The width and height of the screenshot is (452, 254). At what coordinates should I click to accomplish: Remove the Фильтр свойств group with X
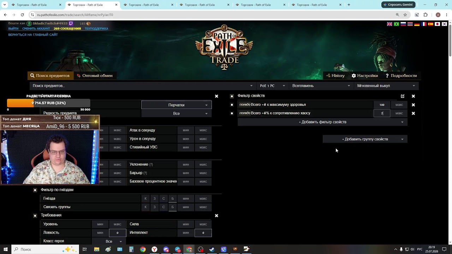tap(413, 96)
